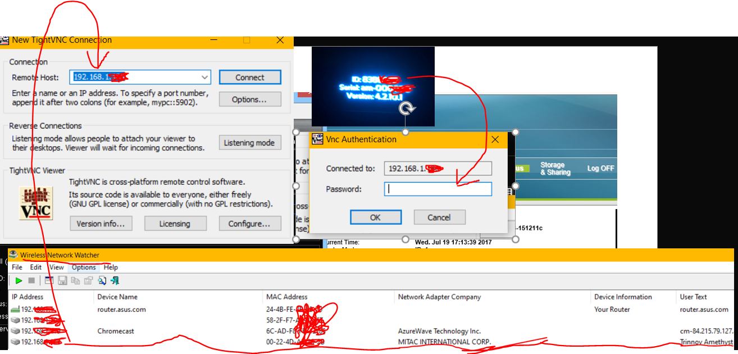The width and height of the screenshot is (738, 354).
Task: Click the Vnc Authentication title bar icon
Action: (317, 139)
